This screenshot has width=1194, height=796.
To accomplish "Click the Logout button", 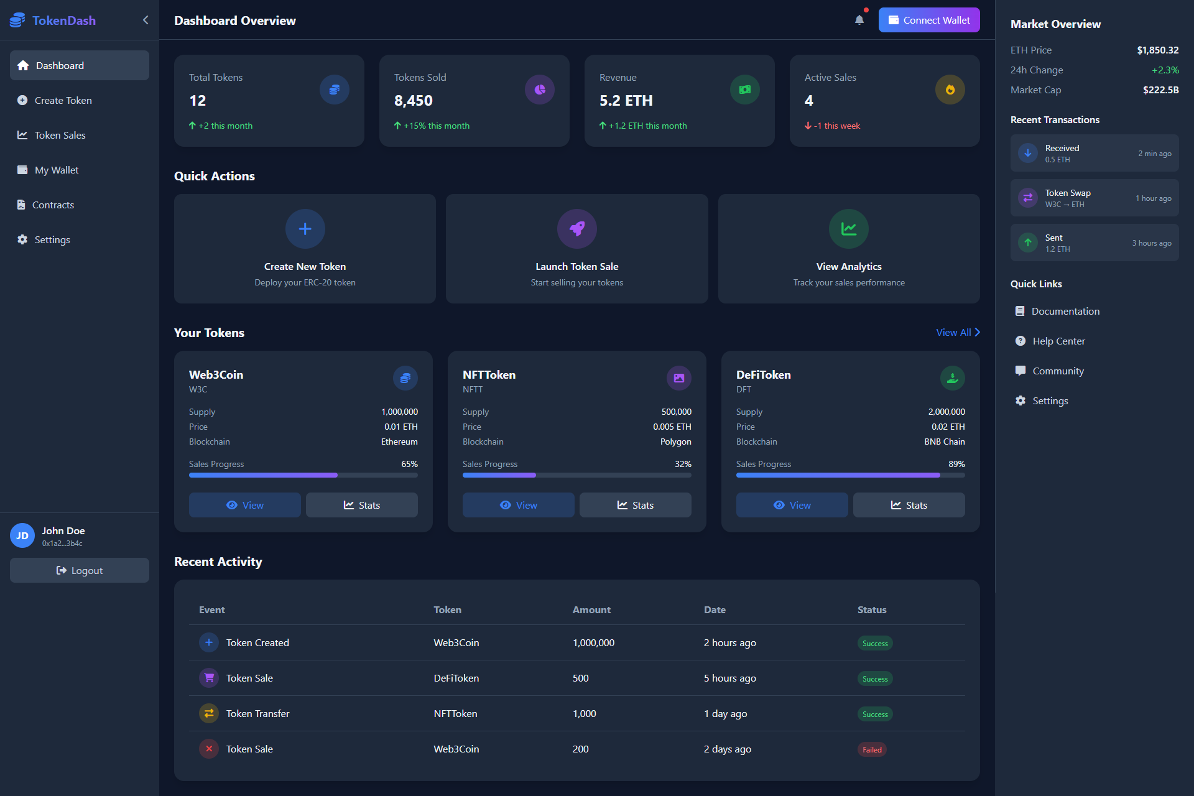I will click(x=79, y=570).
